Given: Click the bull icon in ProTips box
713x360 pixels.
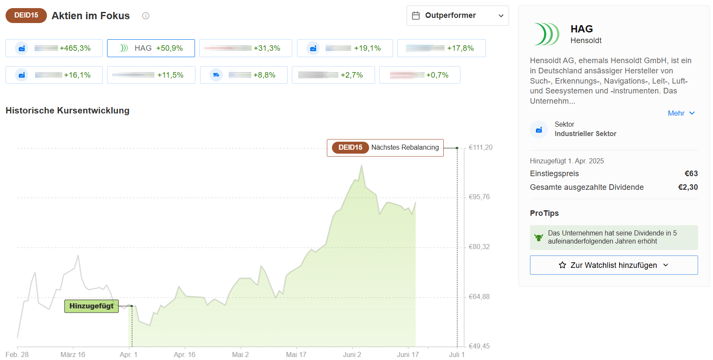Looking at the screenshot, I should pyautogui.click(x=539, y=238).
